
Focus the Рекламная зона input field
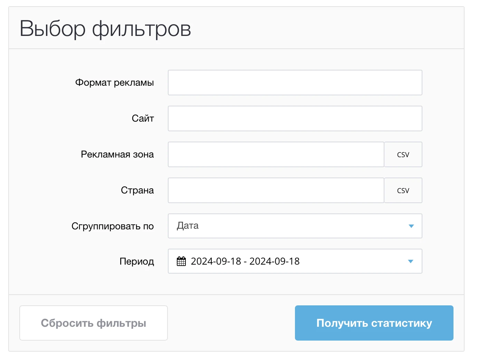[x=276, y=154]
